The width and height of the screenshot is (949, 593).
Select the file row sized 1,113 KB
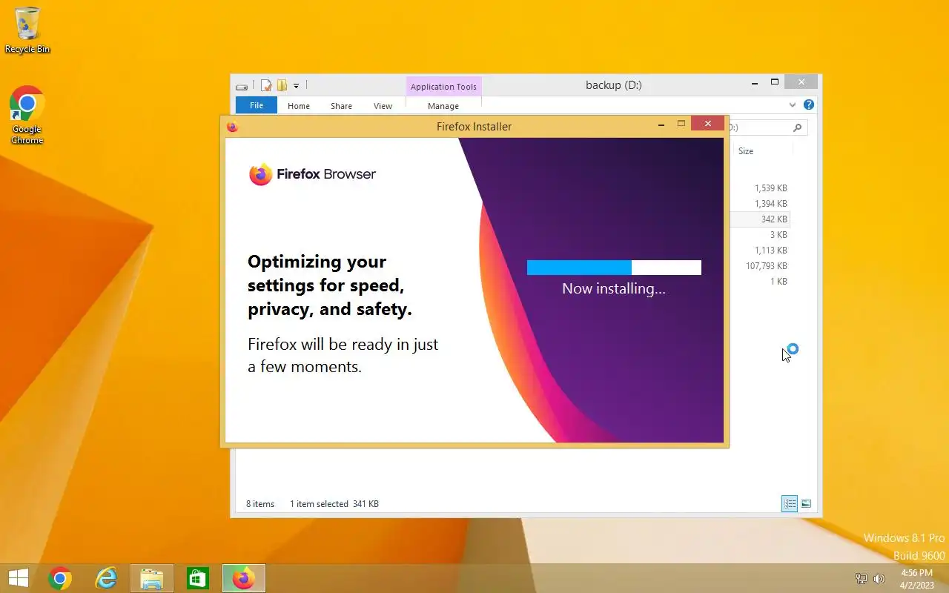pyautogui.click(x=760, y=251)
